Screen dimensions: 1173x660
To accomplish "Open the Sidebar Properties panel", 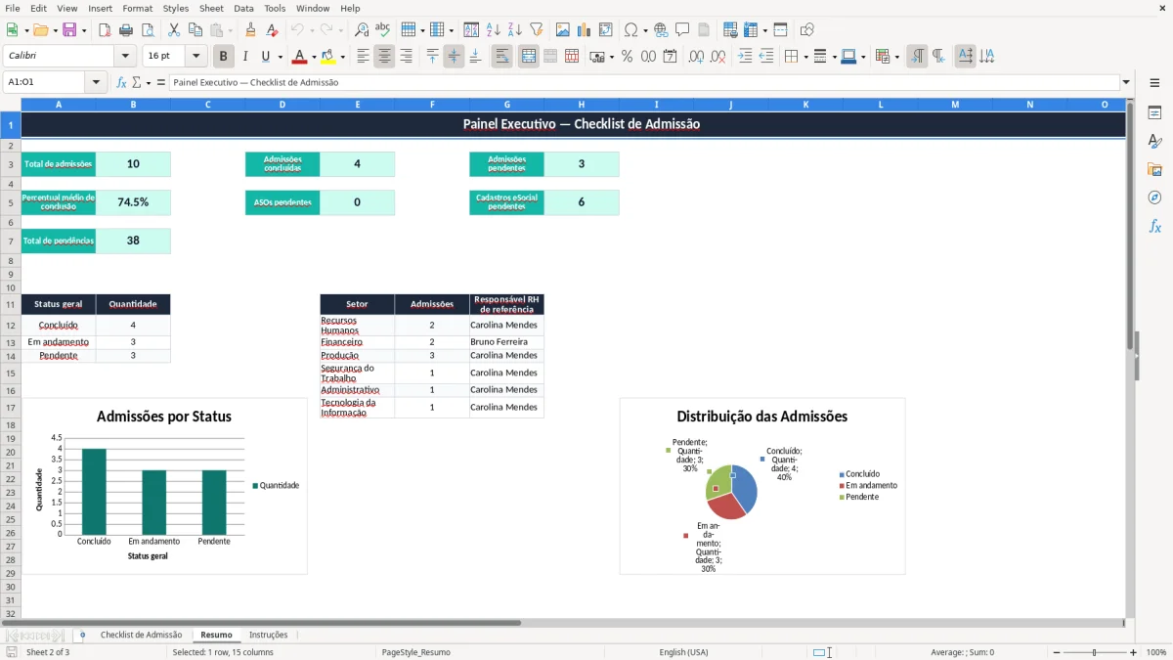I will pos(1154,112).
